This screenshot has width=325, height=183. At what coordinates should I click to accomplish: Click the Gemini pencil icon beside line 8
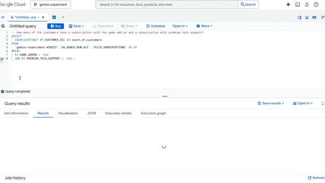[x=2, y=59]
